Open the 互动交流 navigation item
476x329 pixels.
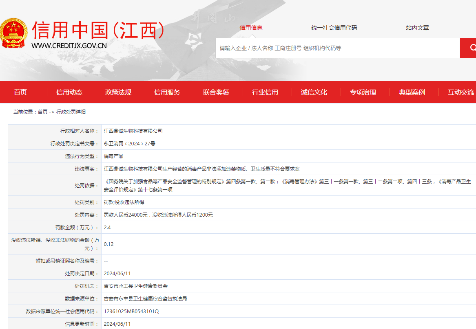(x=461, y=92)
